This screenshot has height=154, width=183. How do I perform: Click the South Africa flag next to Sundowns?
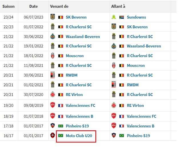pyautogui.click(x=122, y=17)
